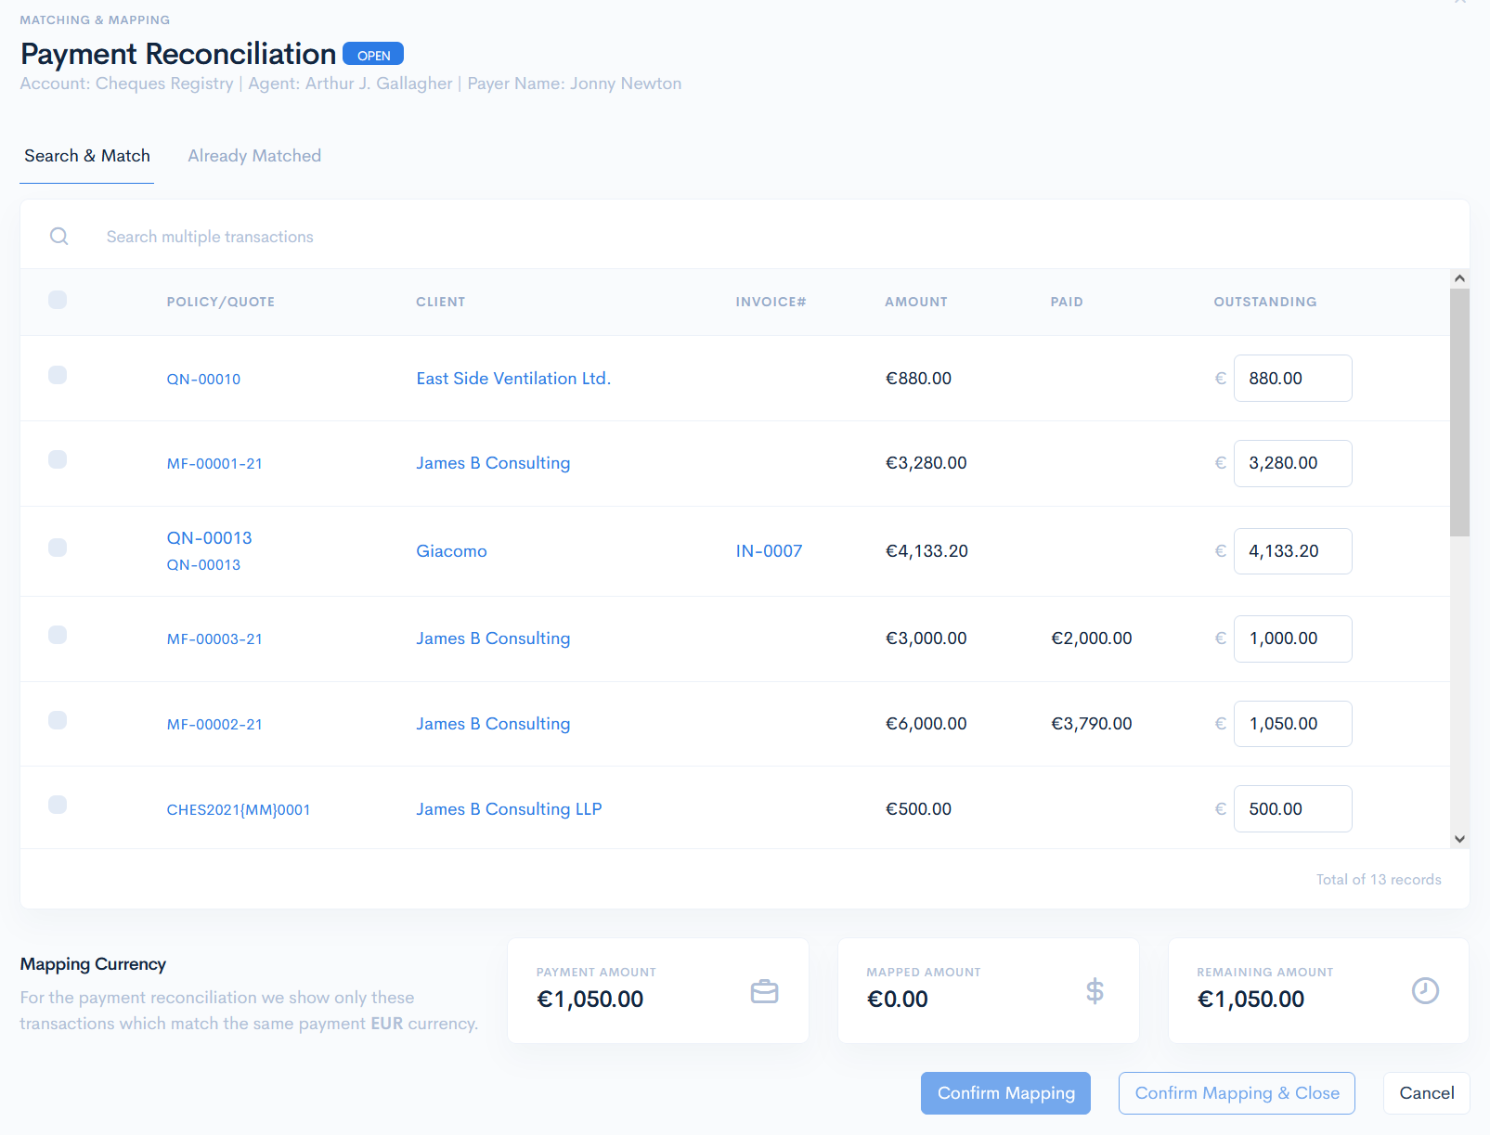Image resolution: width=1490 pixels, height=1135 pixels.
Task: Click the blue OPEN status badge
Action: (373, 55)
